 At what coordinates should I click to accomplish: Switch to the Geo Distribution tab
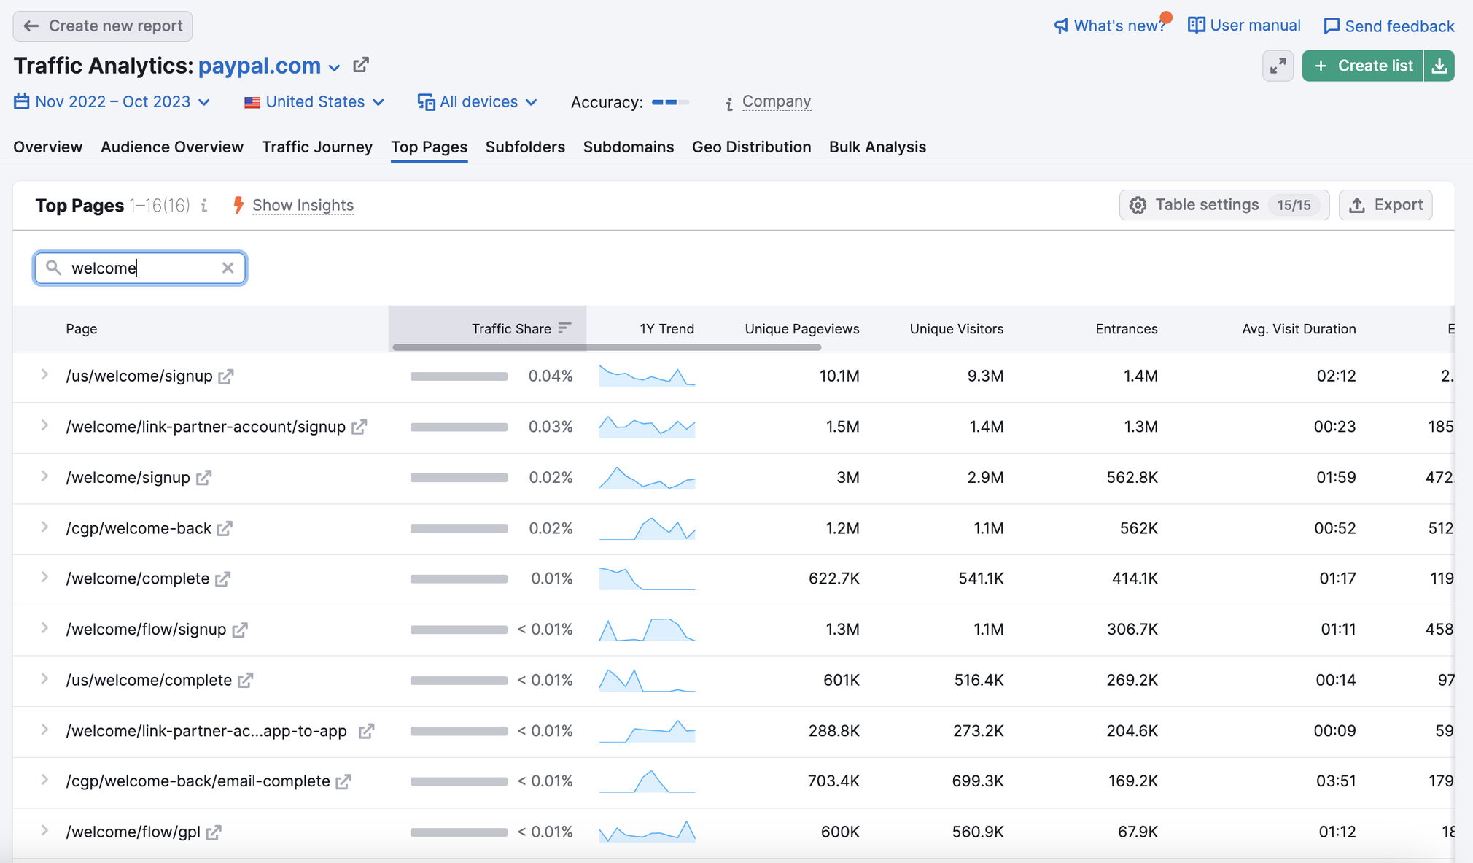pyautogui.click(x=751, y=147)
